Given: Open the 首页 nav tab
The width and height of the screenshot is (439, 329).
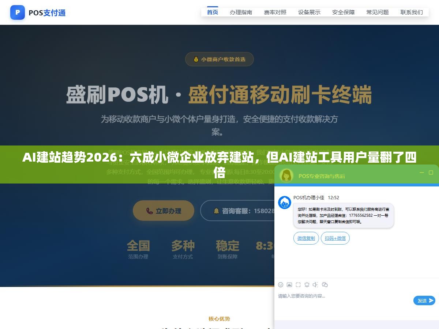Looking at the screenshot, I should [x=213, y=12].
